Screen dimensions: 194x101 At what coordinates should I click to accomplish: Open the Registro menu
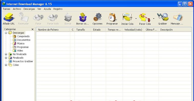pyautogui.click(x=58, y=9)
